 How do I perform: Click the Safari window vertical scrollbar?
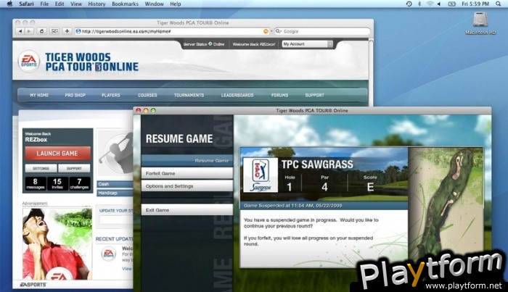[x=371, y=72]
